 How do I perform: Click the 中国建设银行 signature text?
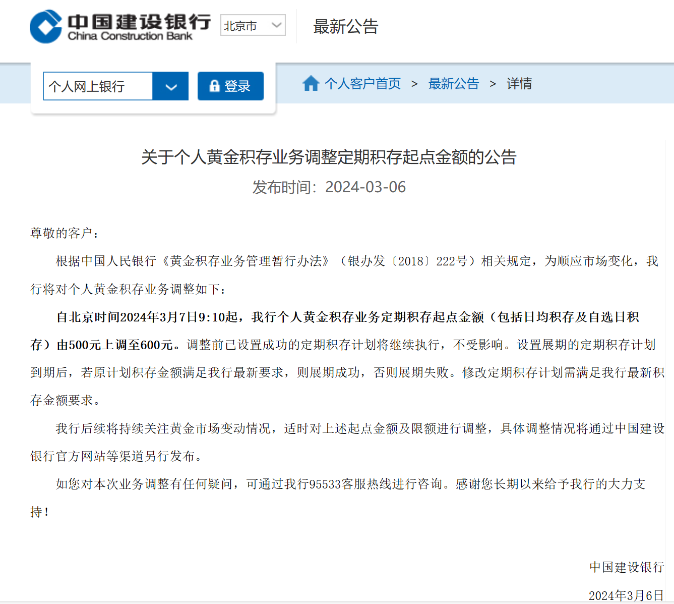[627, 568]
